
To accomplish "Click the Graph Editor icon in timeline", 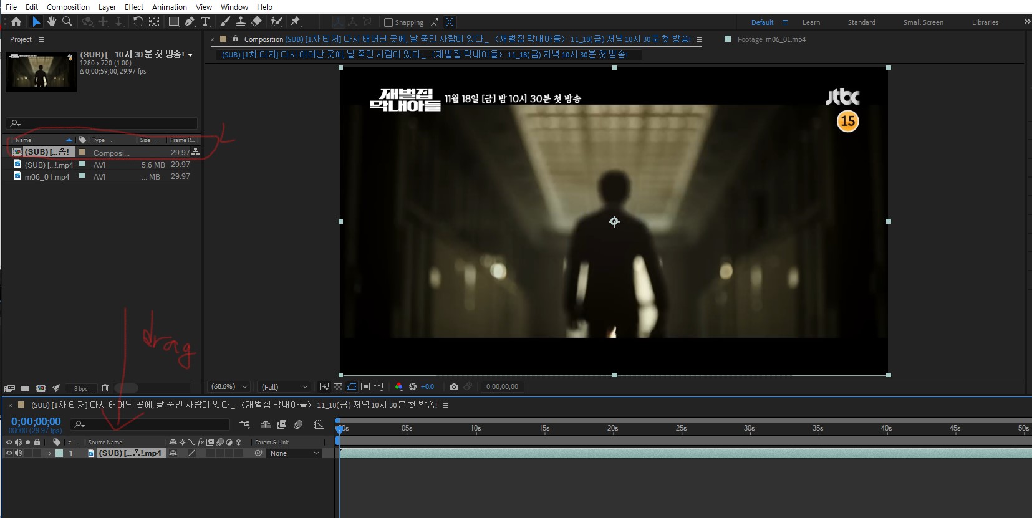I will point(319,424).
